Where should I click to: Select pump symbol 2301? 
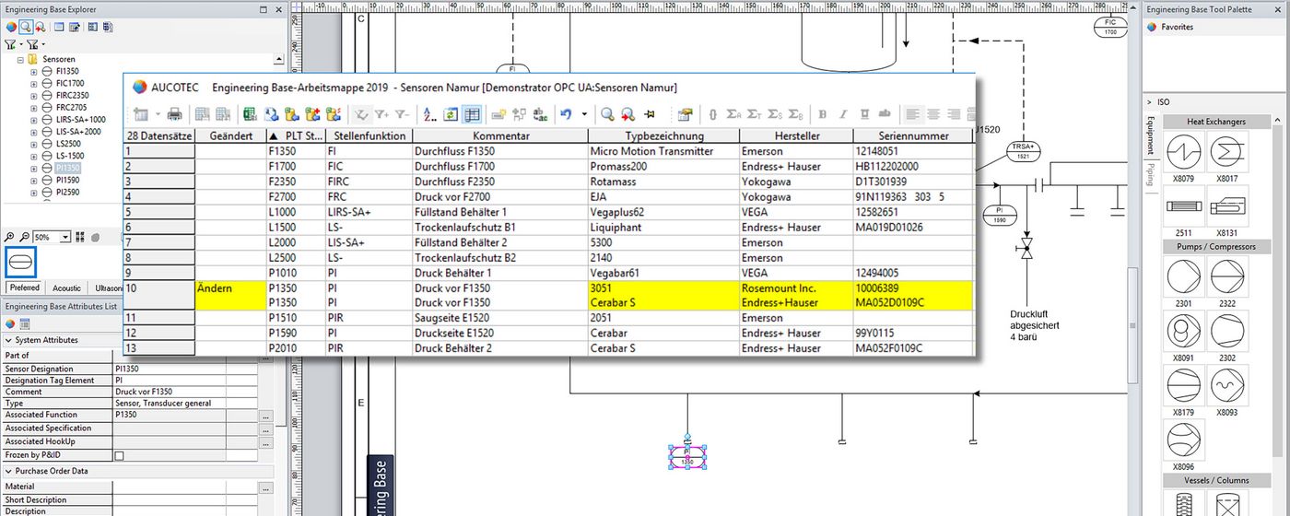pos(1184,276)
